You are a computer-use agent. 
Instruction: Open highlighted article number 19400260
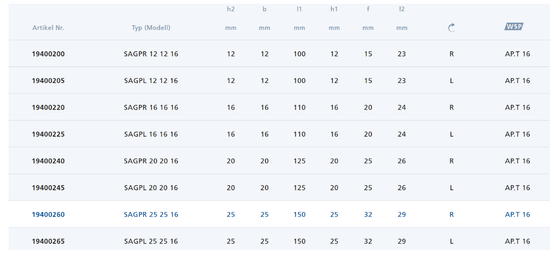(x=48, y=215)
